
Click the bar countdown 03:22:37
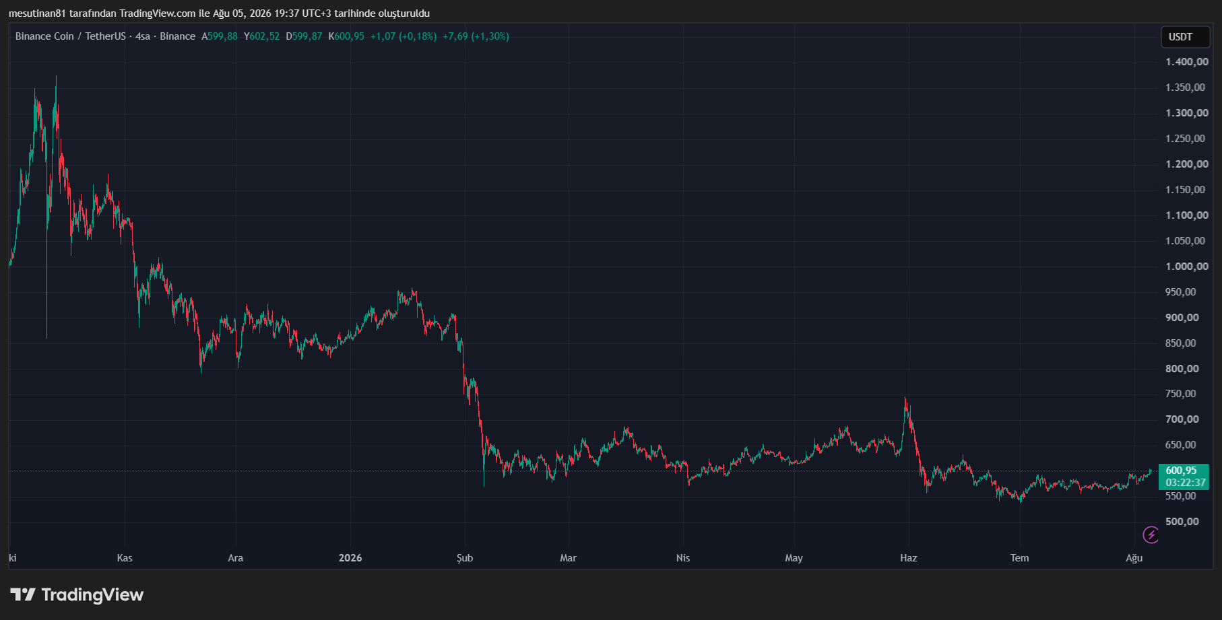pyautogui.click(x=1185, y=483)
